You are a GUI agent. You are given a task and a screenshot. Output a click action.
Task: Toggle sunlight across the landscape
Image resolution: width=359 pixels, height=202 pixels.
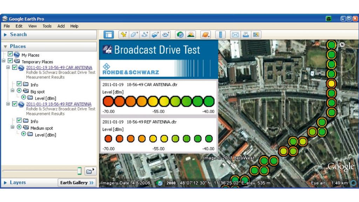coord(190,34)
